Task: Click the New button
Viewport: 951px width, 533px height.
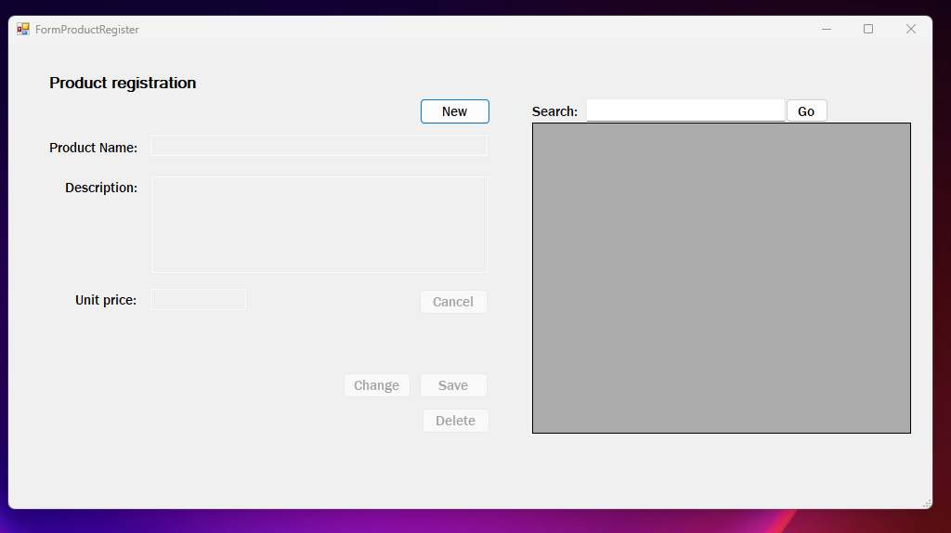Action: 455,111
